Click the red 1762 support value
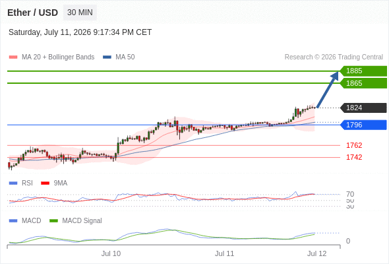This screenshot has height=264, width=389. 354,145
